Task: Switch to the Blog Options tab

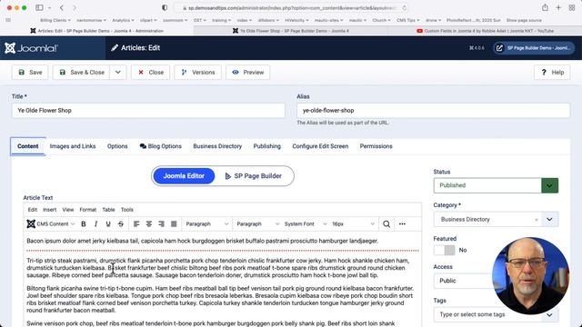Action: tap(161, 146)
